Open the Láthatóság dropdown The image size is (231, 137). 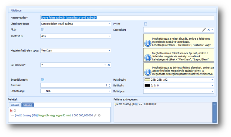(x=109, y=91)
